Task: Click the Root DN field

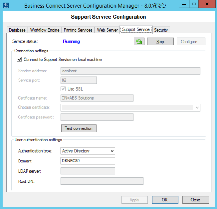Action: (x=102, y=181)
